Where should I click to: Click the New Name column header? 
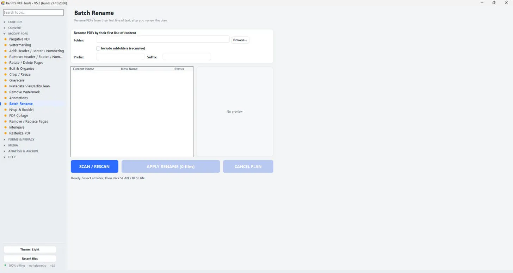[x=129, y=69]
